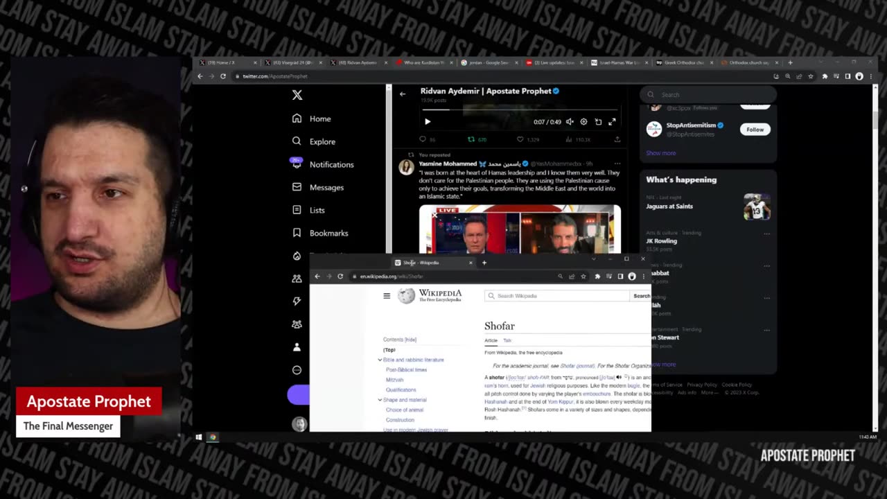Open Messages in the Twitter sidebar
887x499 pixels.
(x=318, y=187)
